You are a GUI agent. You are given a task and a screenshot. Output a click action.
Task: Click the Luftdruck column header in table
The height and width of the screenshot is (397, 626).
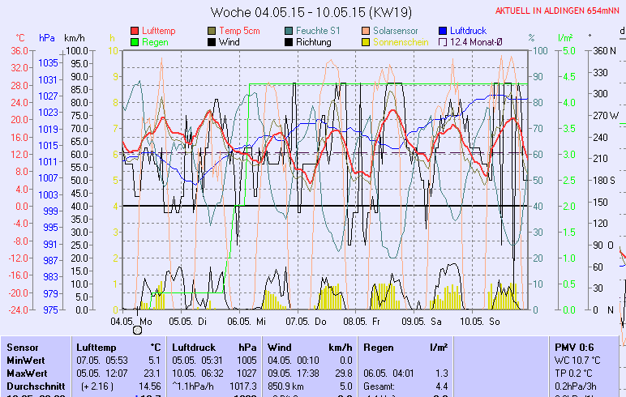tap(195, 347)
